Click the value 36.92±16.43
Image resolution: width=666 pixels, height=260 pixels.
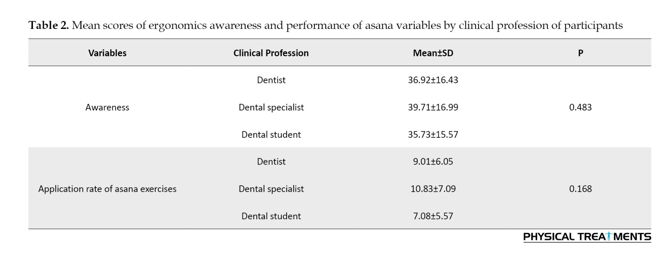point(433,80)
